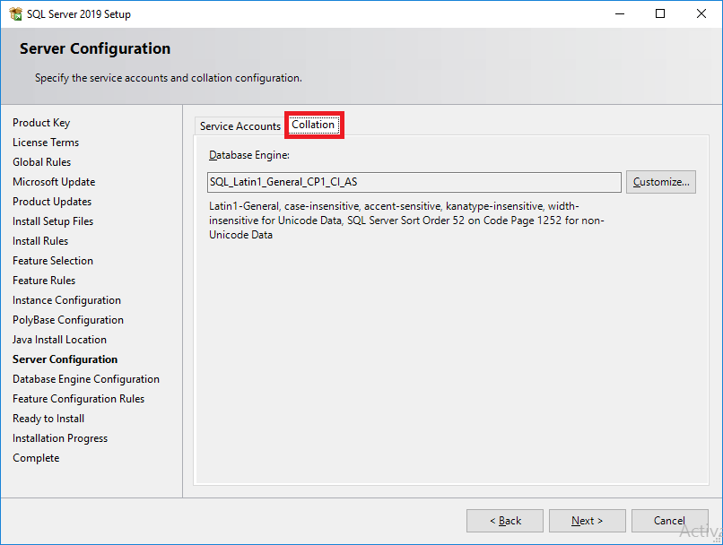Proceed with the Next button
Screen dimensions: 723x545
coord(587,521)
